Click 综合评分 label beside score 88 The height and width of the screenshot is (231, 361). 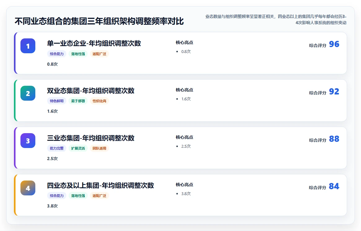[x=318, y=140]
